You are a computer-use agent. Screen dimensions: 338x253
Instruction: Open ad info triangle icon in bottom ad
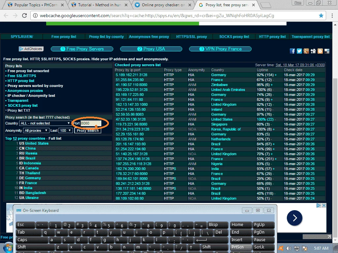pos(319,206)
